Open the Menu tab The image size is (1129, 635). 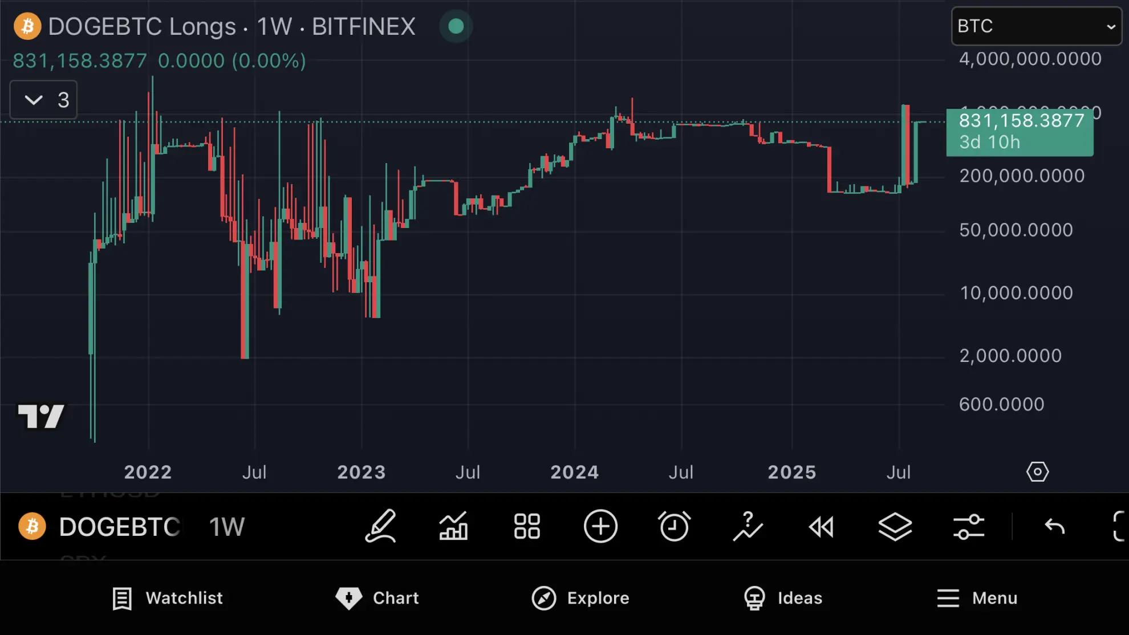tap(977, 598)
